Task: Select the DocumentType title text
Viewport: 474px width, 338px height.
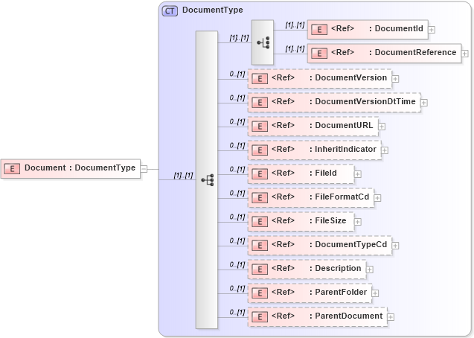Action: [x=213, y=10]
